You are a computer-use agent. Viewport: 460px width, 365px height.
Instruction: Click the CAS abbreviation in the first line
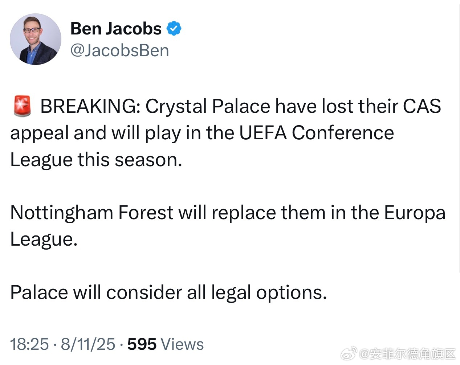click(422, 106)
